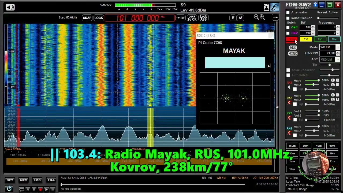343x193 pixels.
Task: Enable Notch ON 1
Action: 288,27
